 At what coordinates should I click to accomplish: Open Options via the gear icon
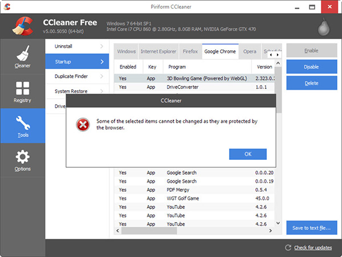[22, 158]
